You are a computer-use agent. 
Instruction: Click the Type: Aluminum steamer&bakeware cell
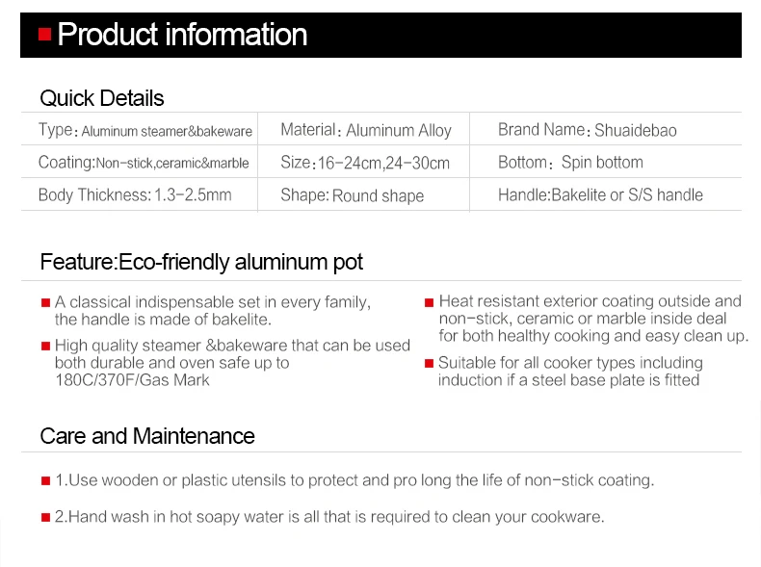point(144,130)
